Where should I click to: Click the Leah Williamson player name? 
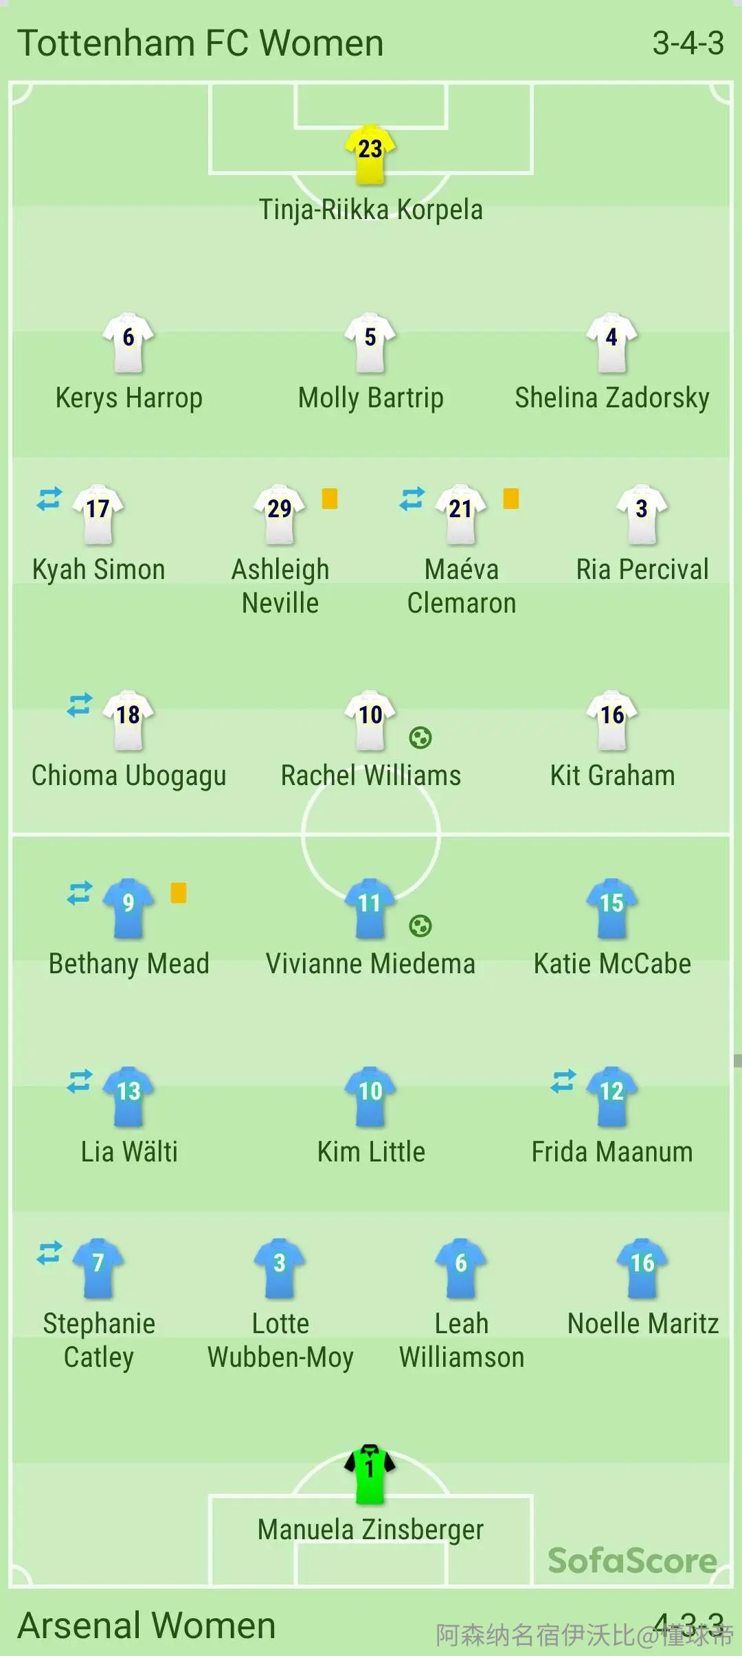(462, 1340)
